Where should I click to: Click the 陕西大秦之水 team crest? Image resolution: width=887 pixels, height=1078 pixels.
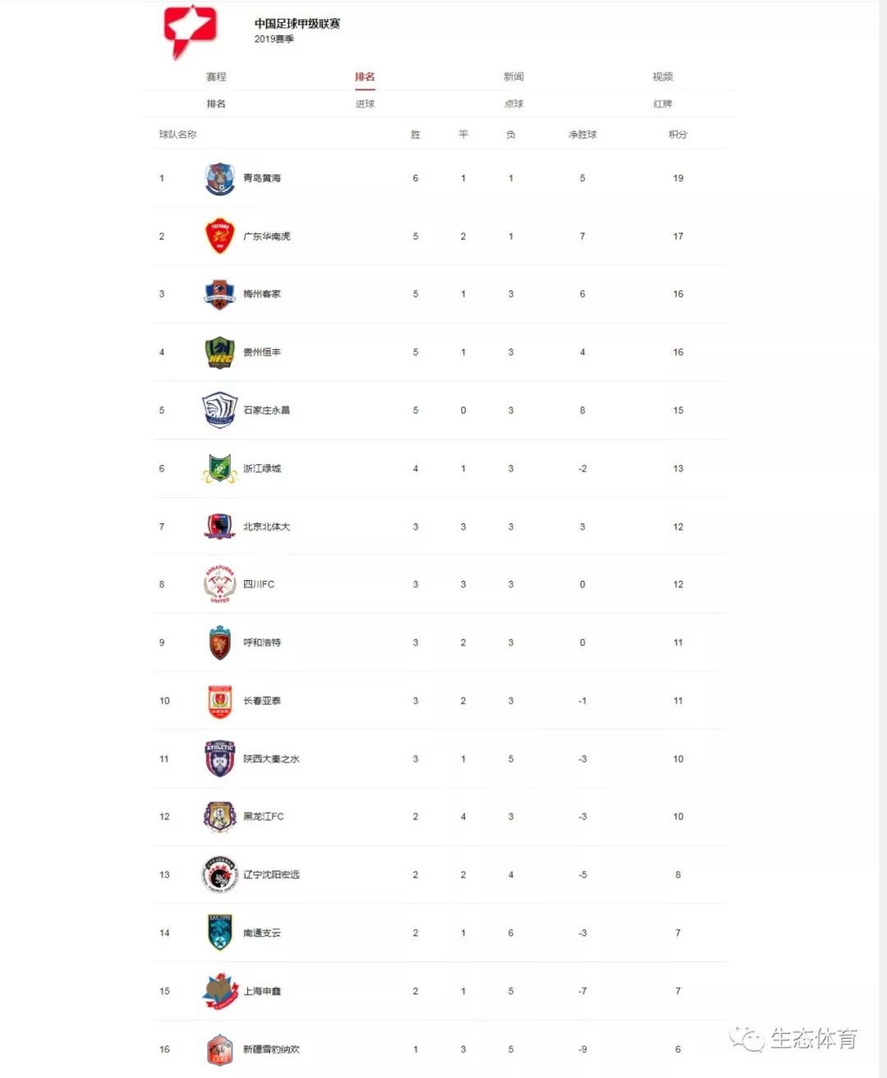point(220,758)
